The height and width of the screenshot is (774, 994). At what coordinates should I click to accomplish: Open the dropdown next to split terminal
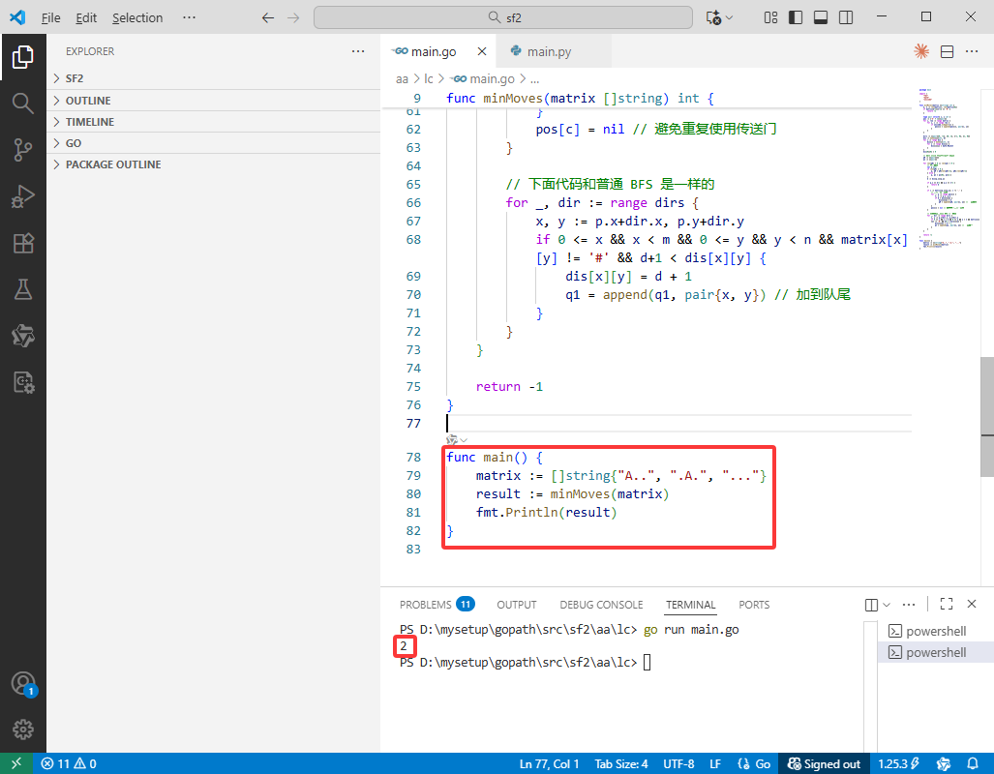point(887,604)
